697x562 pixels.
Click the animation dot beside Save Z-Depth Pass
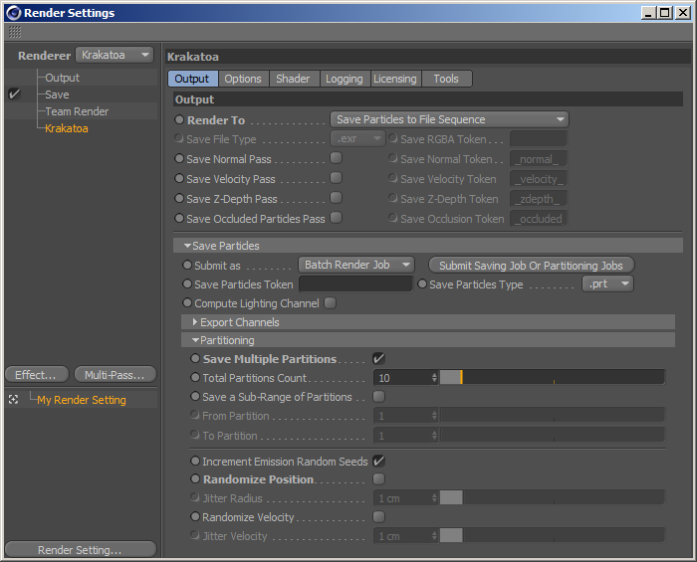pyautogui.click(x=179, y=198)
